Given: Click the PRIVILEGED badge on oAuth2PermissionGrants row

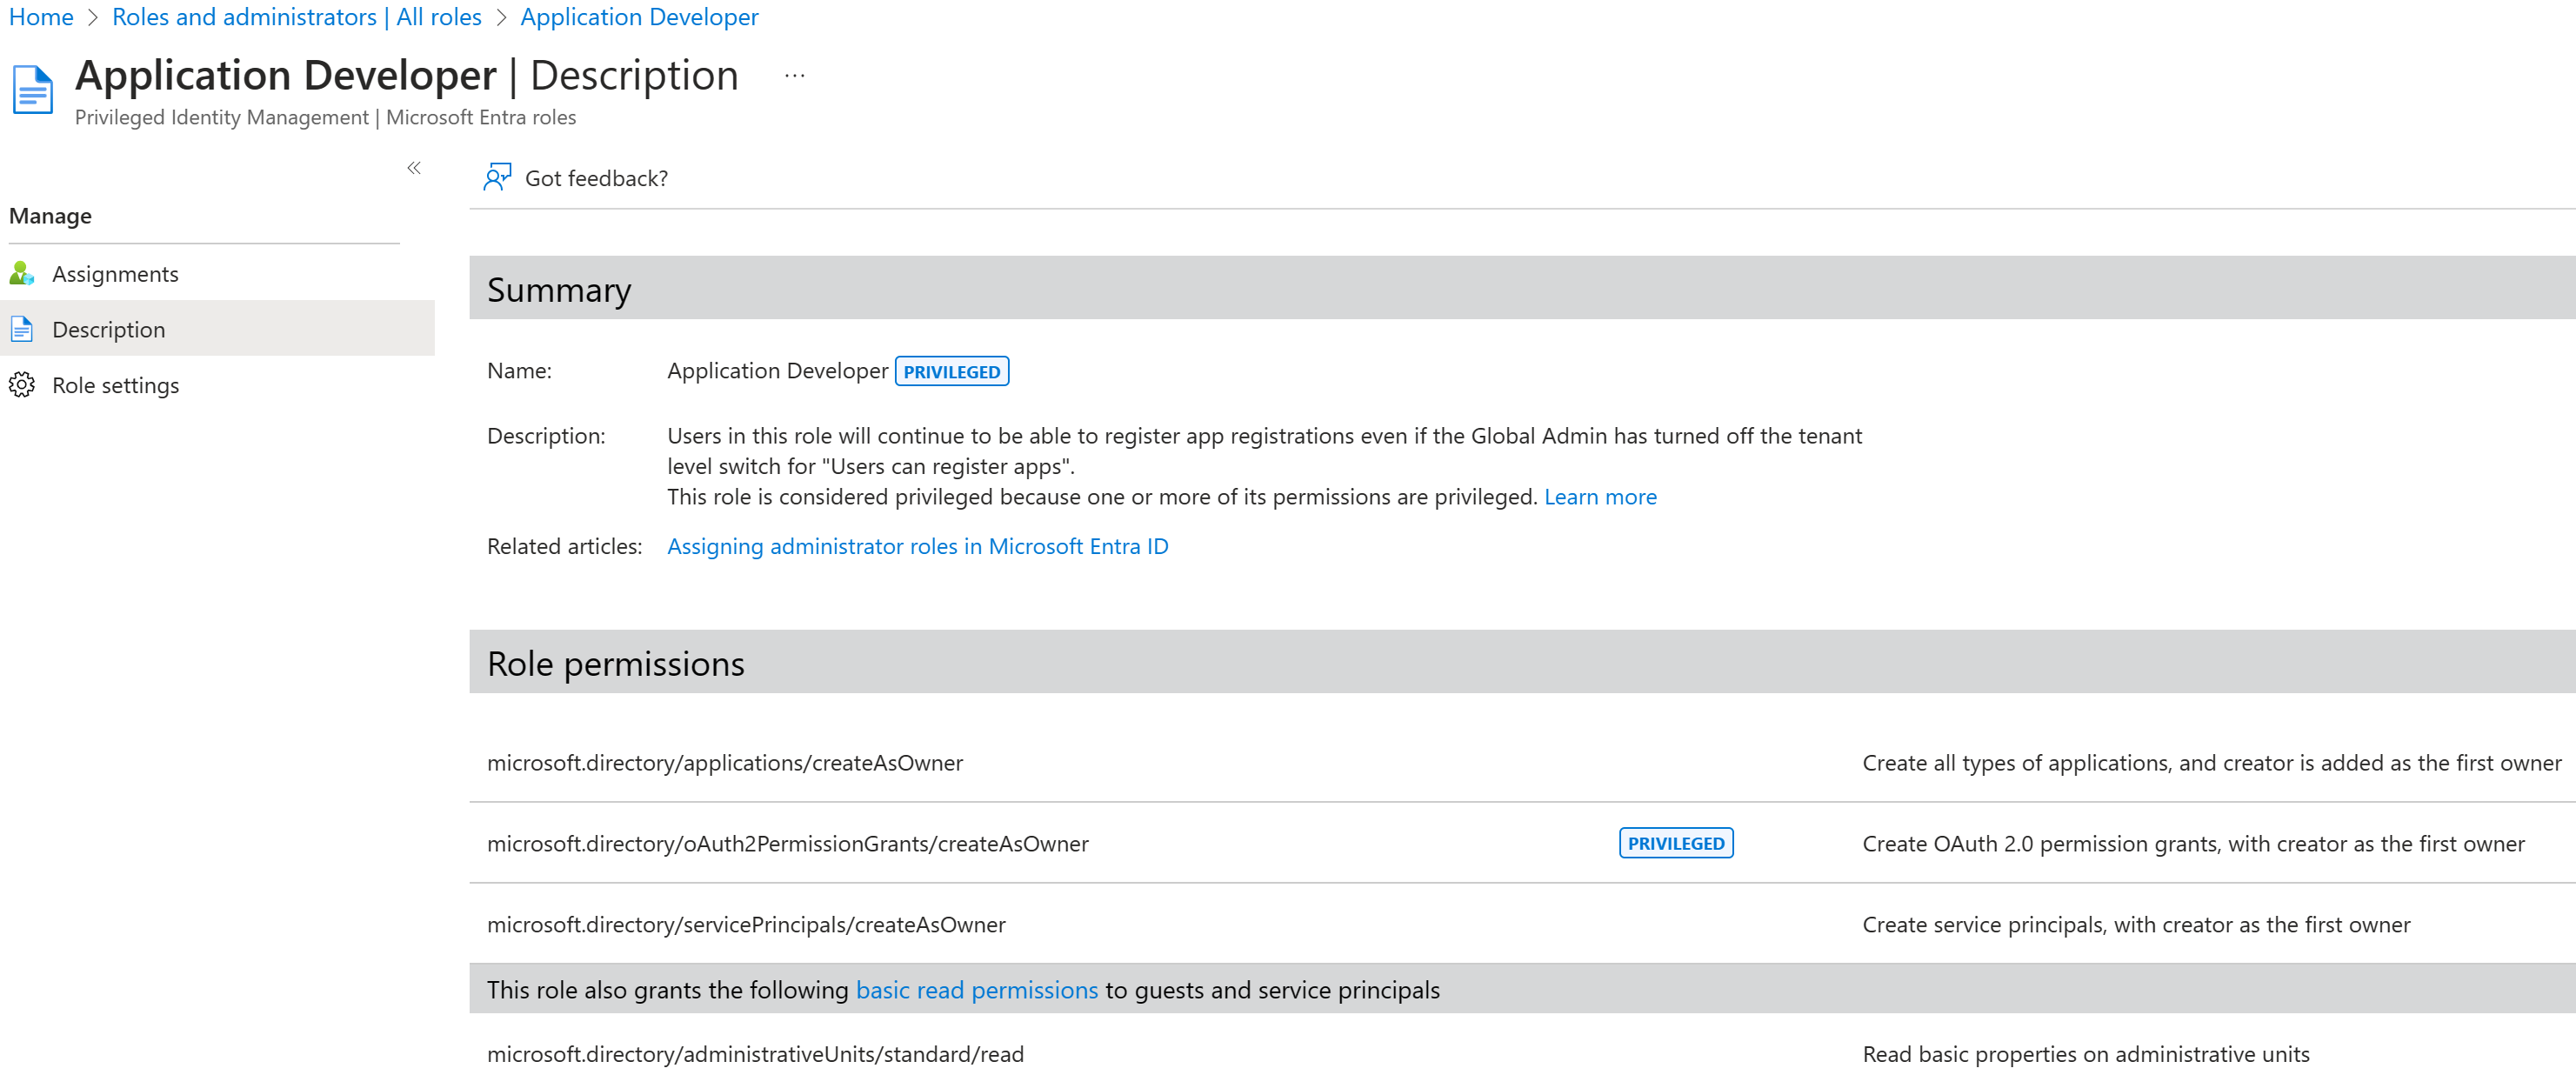Looking at the screenshot, I should coord(1675,843).
